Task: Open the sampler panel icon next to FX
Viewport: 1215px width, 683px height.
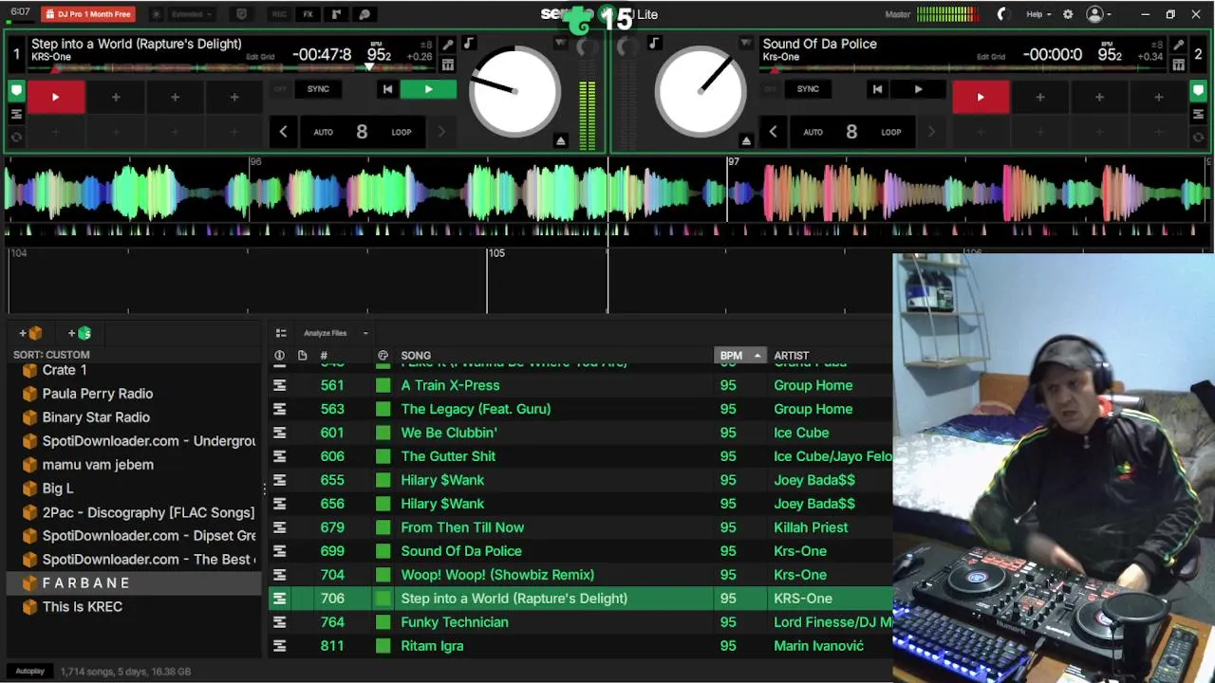Action: tap(336, 14)
